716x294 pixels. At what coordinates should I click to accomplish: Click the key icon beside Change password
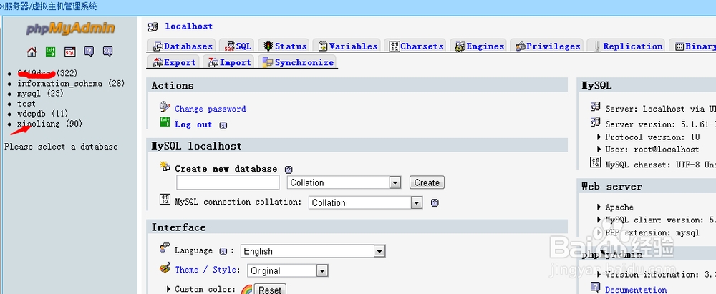[x=165, y=107]
